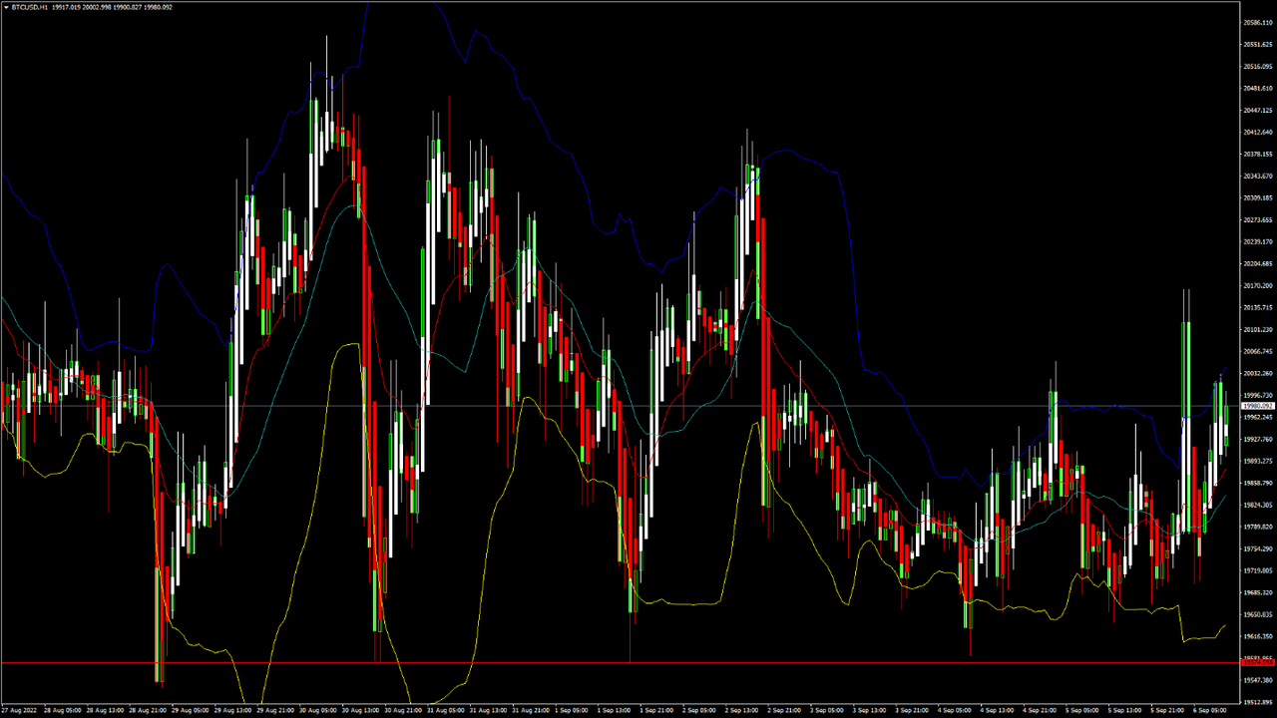The height and width of the screenshot is (718, 1277).
Task: Click the 20447.126 price scale label
Action: click(1257, 111)
